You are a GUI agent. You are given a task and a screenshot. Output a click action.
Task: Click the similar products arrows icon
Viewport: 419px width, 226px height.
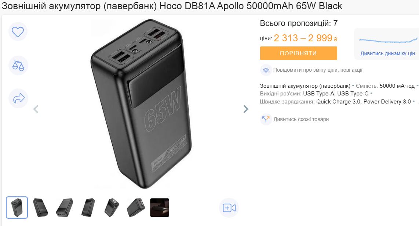[x=266, y=119]
